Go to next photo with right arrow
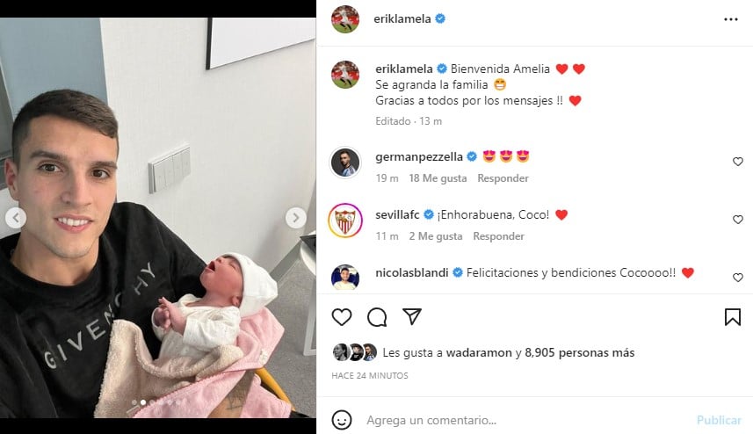This screenshot has width=753, height=434. 296,218
